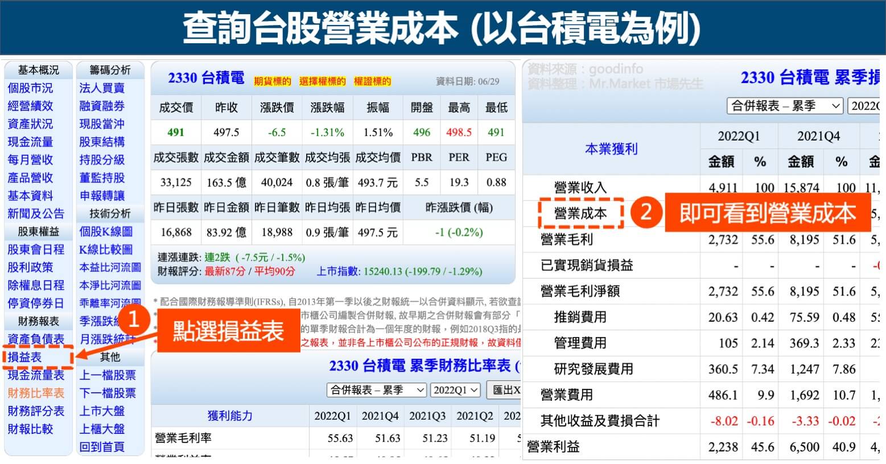Open 除權息日程 link
This screenshot has height=464, width=886.
click(x=36, y=285)
